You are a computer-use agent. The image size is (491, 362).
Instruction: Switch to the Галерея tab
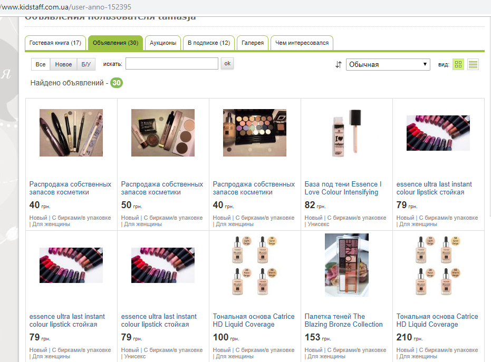[253, 43]
